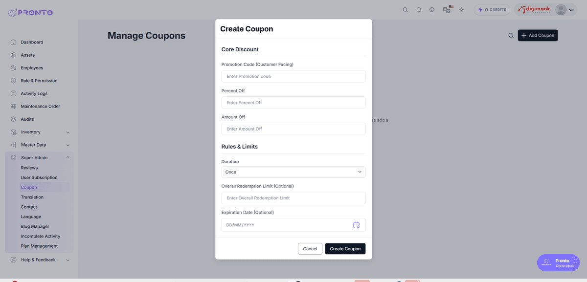Click the Promotion Code input field
The image size is (587, 282).
293,76
